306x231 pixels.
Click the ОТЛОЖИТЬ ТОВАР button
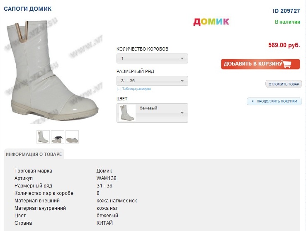[x=284, y=84]
